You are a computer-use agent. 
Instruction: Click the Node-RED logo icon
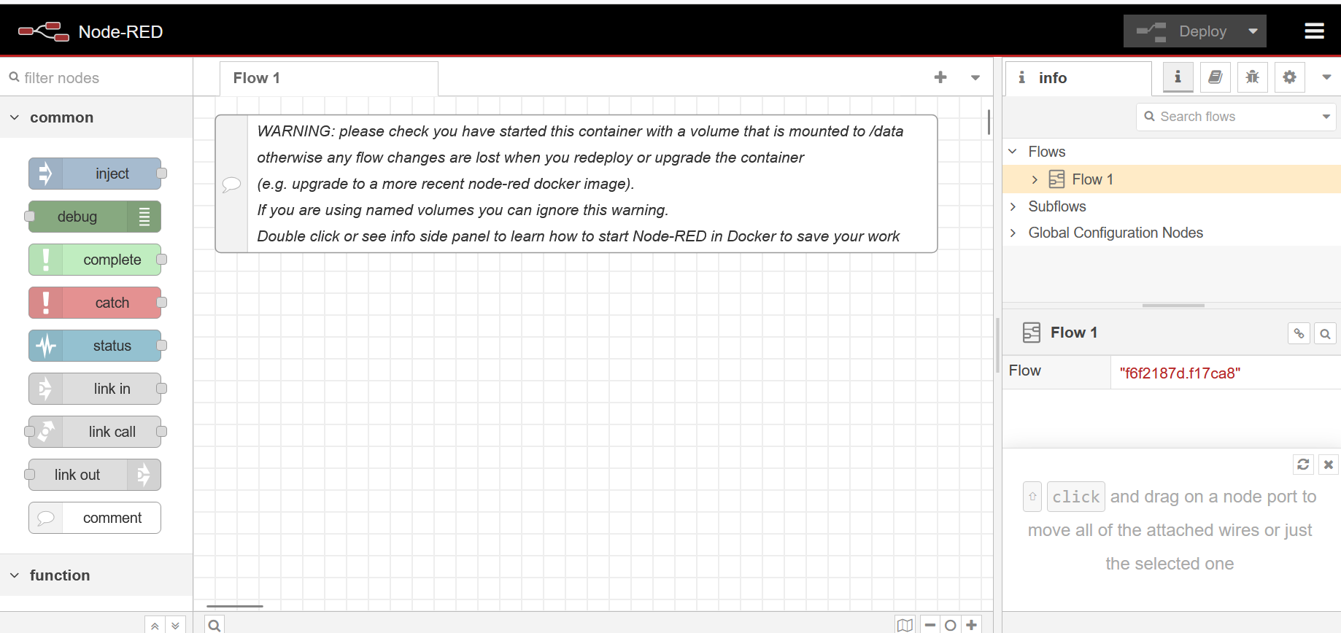[44, 31]
